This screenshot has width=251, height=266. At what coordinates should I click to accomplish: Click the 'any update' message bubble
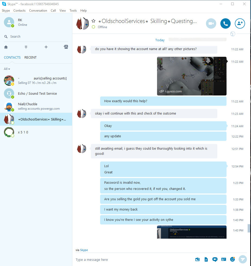[163, 136]
